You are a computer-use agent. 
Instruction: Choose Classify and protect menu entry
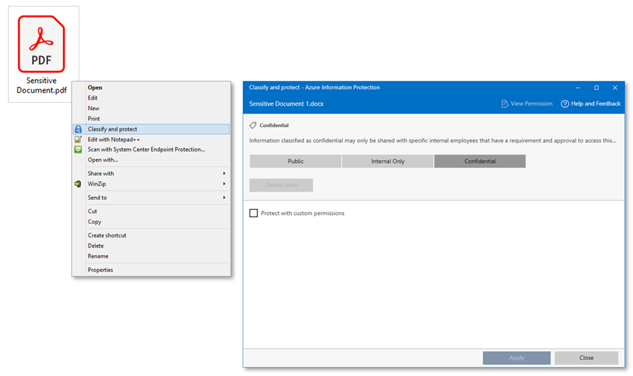[151, 129]
